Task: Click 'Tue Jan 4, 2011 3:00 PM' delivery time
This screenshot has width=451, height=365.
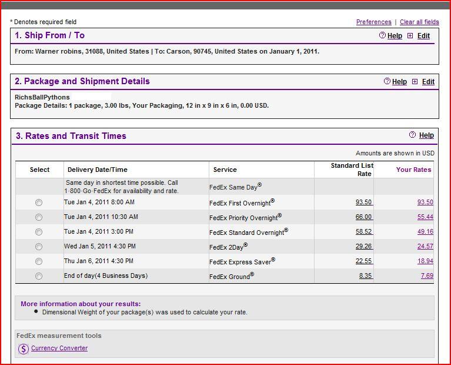Action: tap(99, 231)
